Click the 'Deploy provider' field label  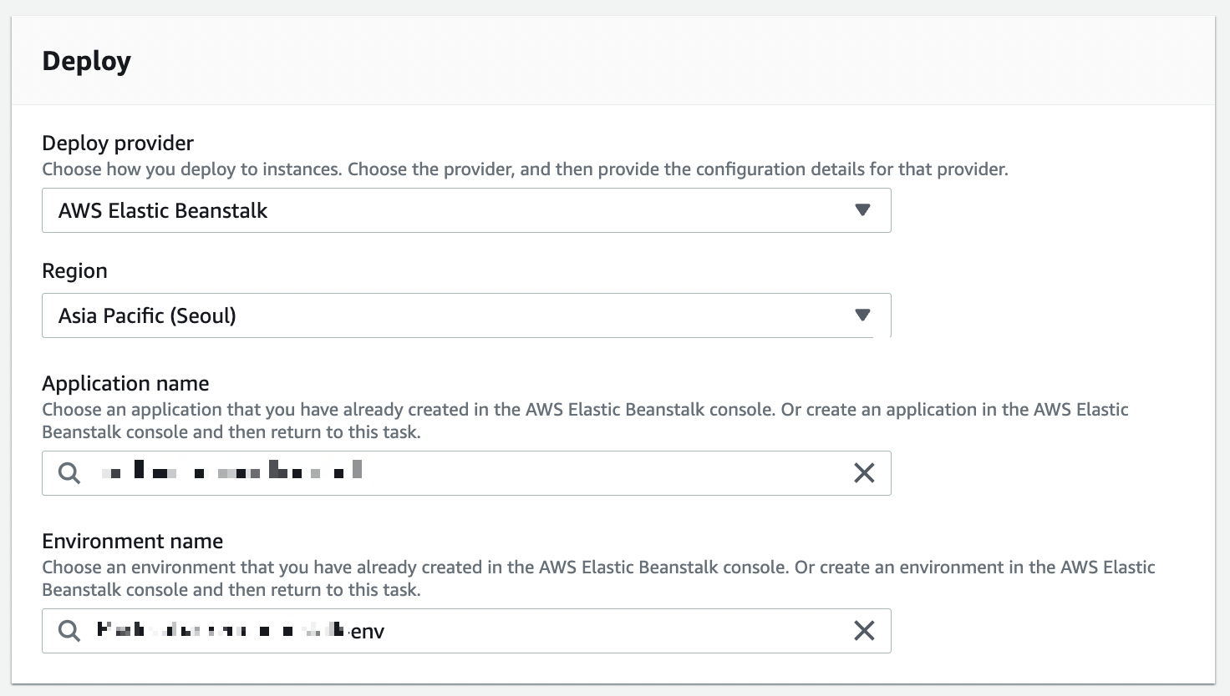pos(118,143)
